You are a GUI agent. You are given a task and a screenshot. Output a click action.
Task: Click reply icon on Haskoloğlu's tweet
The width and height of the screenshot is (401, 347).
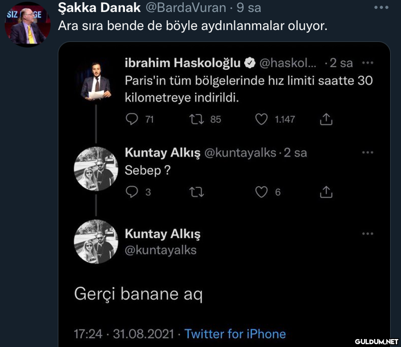click(131, 120)
